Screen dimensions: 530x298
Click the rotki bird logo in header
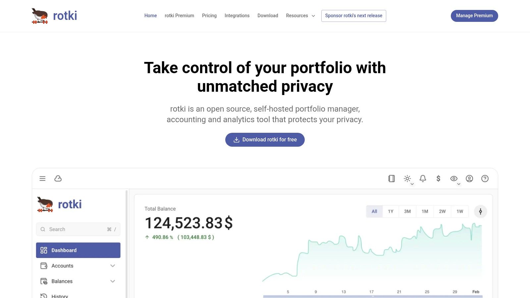(x=40, y=16)
